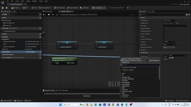Add a new variable with plus icon
The width and height of the screenshot is (191, 107).
[40, 37]
